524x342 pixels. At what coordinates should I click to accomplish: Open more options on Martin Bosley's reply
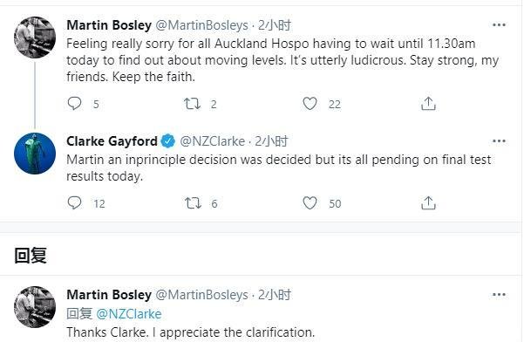click(499, 295)
